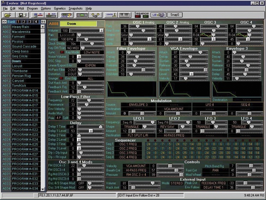This screenshot has height=200, width=266.
Task: Click the open folder toolbar icon
Action: click(8, 15)
